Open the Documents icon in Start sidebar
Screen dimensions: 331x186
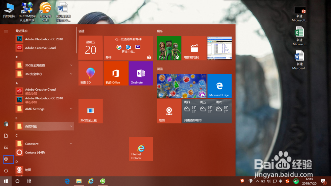click(6, 136)
